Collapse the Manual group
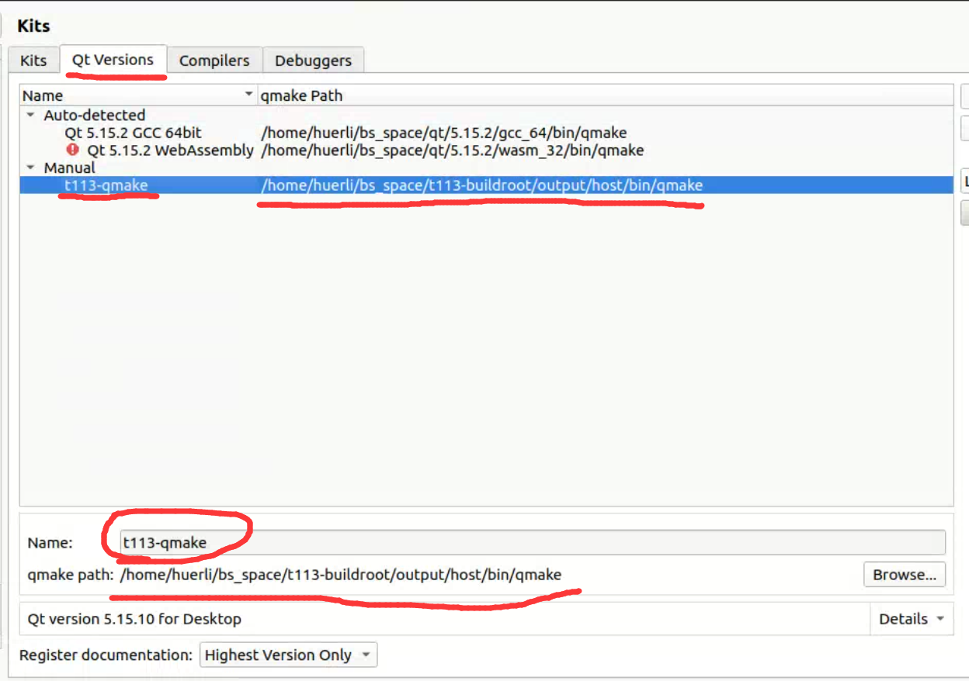 [30, 168]
